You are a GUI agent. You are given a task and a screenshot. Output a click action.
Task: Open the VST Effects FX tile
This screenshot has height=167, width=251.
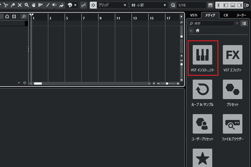(x=232, y=58)
